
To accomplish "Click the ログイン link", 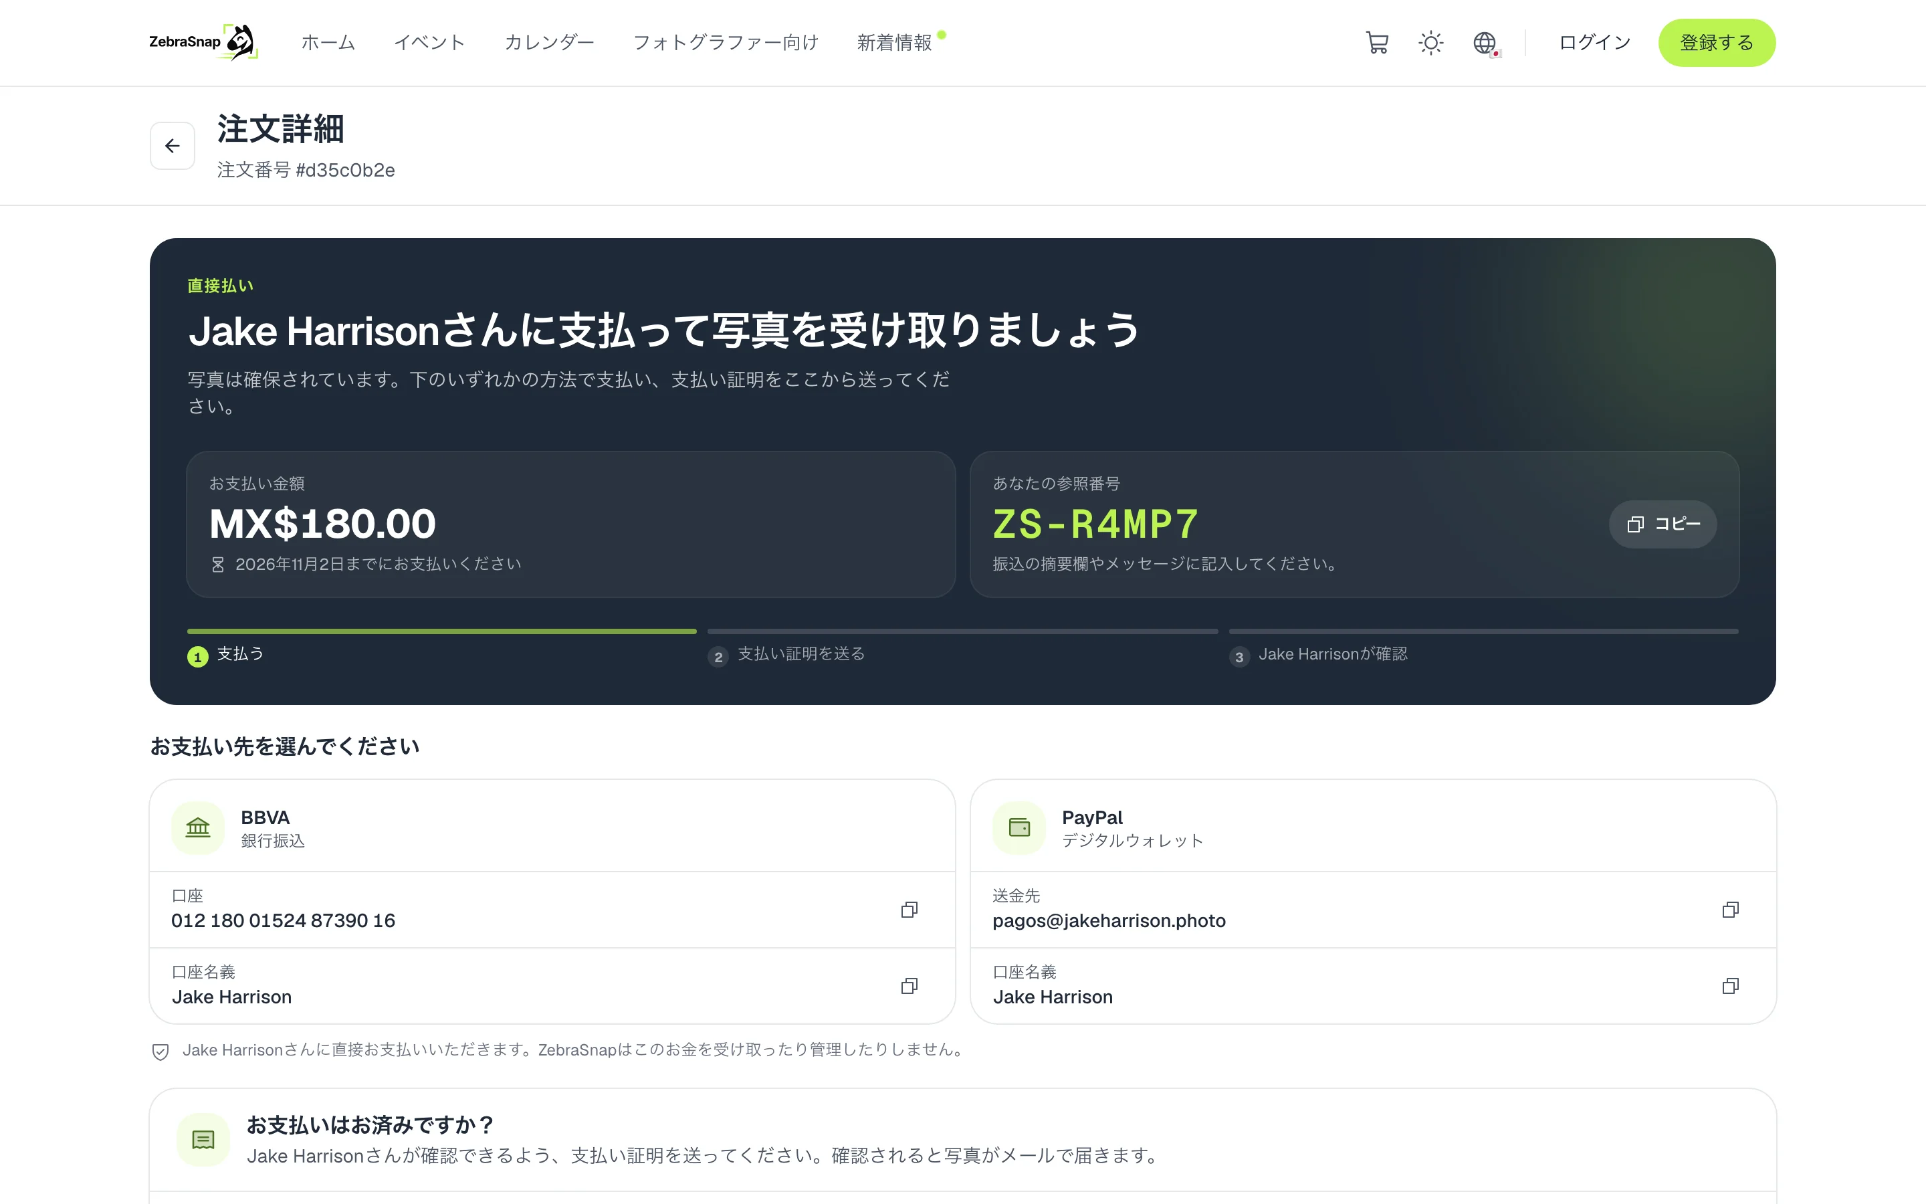I will [x=1595, y=43].
